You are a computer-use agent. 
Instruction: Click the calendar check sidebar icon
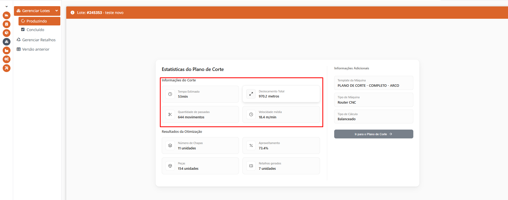(6, 24)
